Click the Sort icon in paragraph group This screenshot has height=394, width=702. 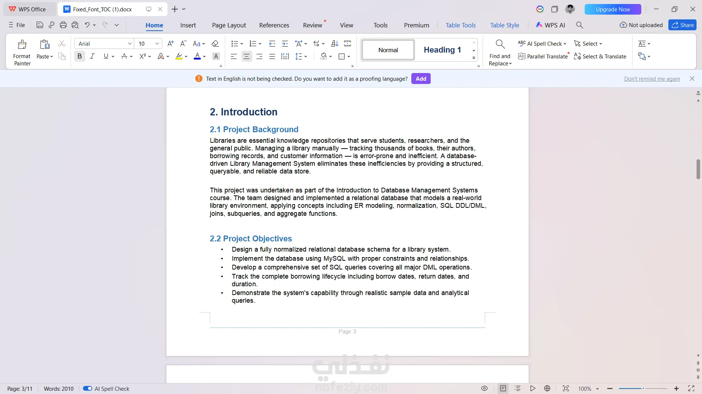(335, 43)
